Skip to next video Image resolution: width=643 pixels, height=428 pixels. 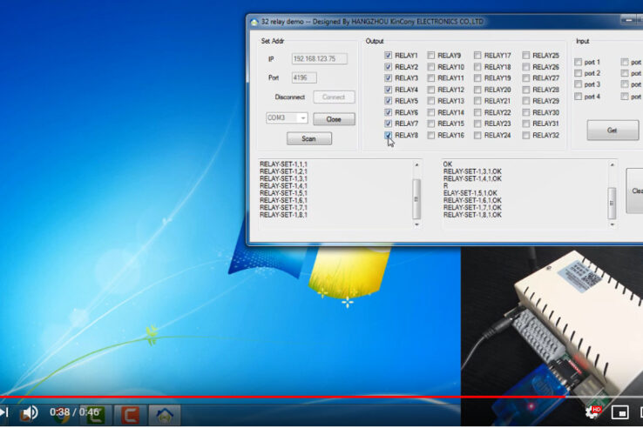(3, 412)
